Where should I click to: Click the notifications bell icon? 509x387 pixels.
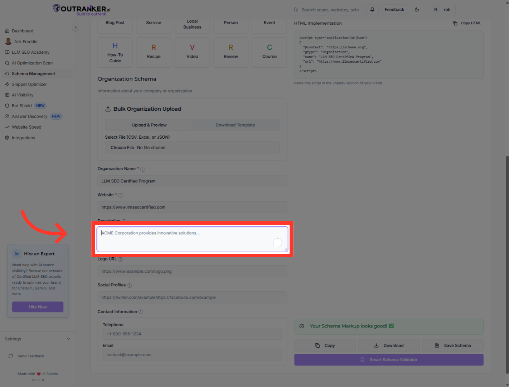[x=372, y=10]
